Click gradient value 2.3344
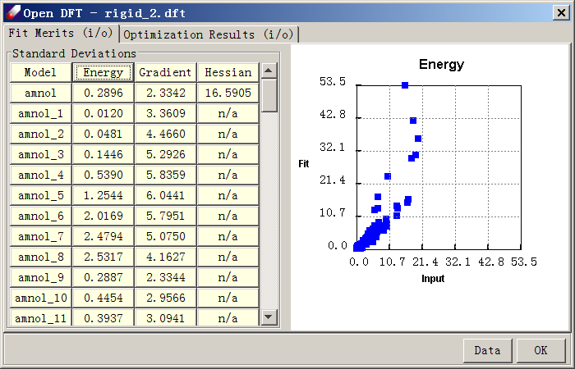 point(165,277)
